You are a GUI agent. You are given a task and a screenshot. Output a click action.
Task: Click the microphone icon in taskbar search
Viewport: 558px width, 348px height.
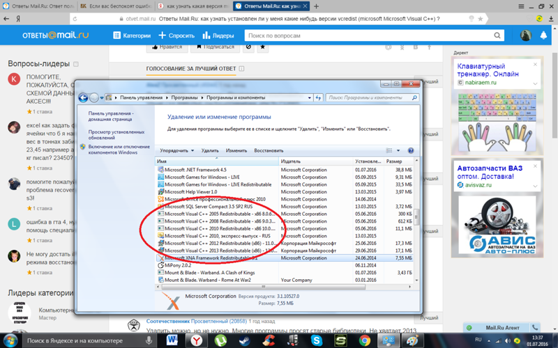149,341
